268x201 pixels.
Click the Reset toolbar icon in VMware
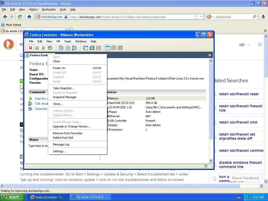[x=50, y=48]
